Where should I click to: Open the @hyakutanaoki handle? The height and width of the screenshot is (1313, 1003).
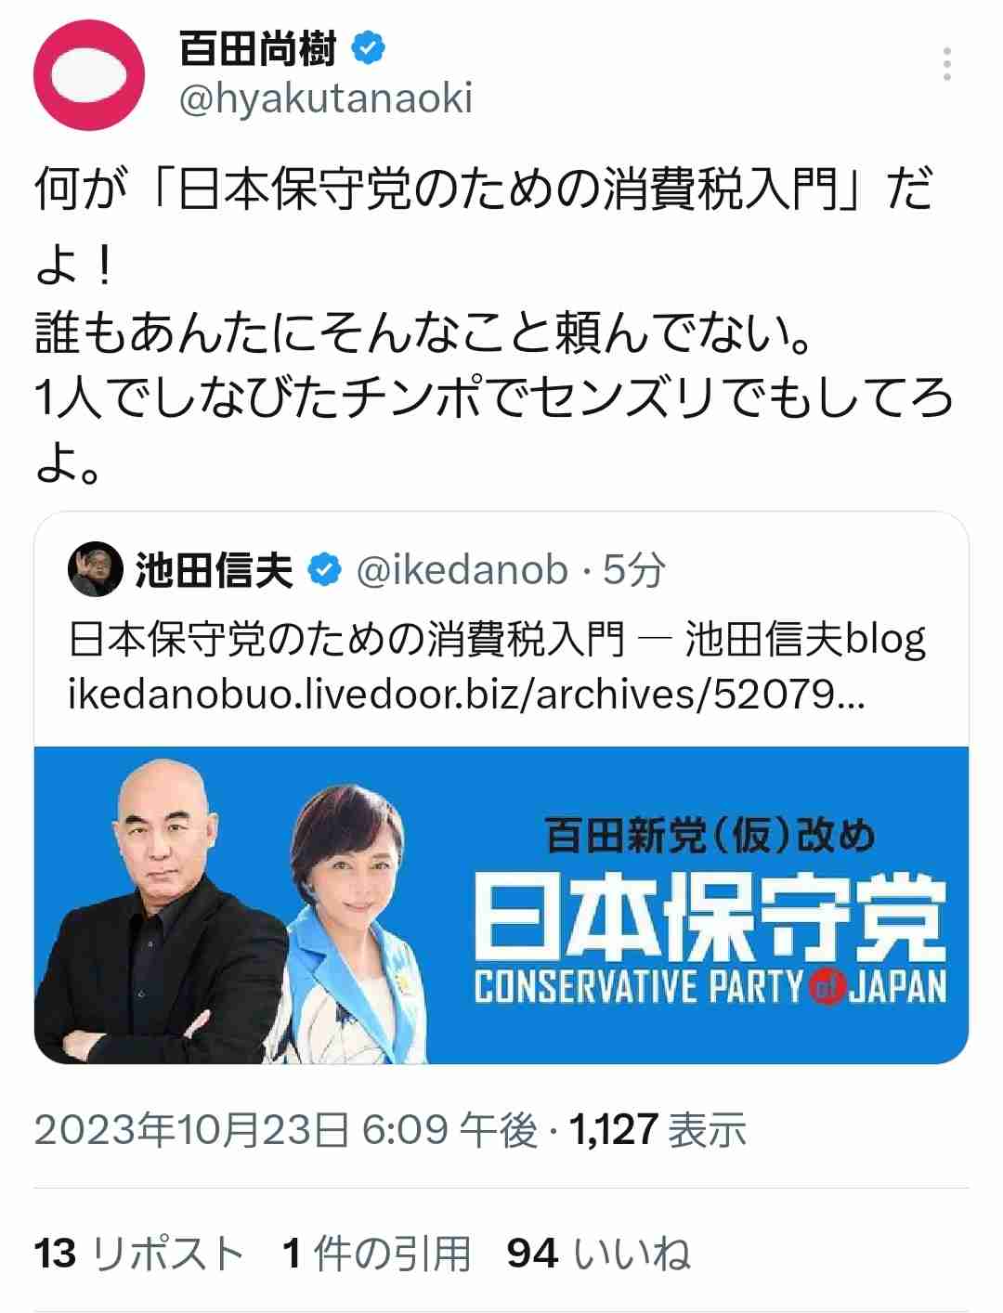326,98
